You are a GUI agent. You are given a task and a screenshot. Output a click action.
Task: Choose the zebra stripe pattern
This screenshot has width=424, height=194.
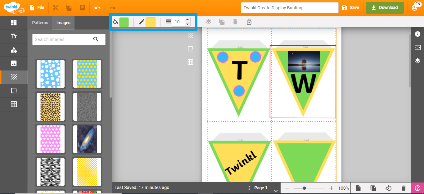(50, 172)
